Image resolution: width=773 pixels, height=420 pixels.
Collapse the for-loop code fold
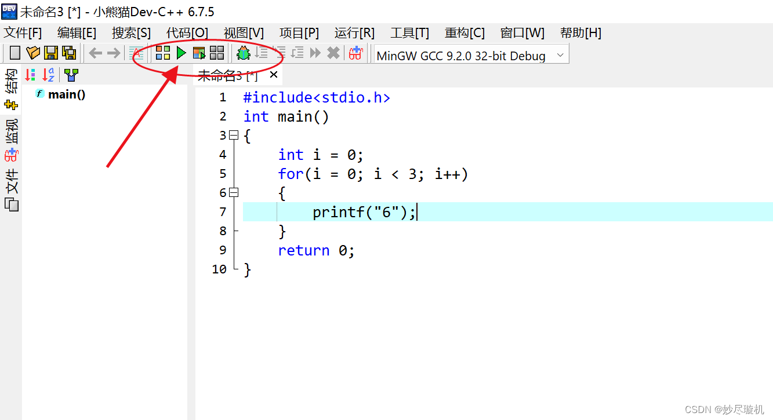pos(234,192)
